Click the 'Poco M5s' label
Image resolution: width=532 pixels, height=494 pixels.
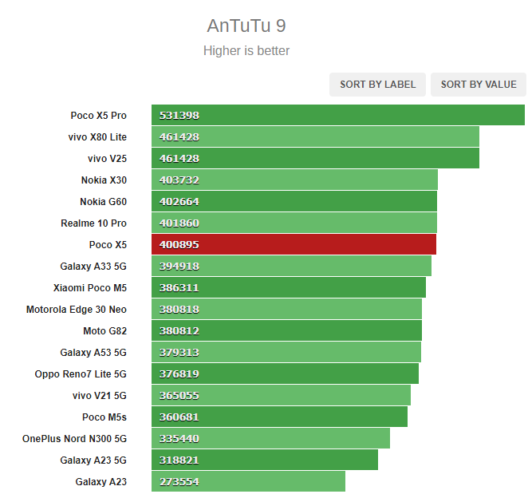pyautogui.click(x=104, y=417)
